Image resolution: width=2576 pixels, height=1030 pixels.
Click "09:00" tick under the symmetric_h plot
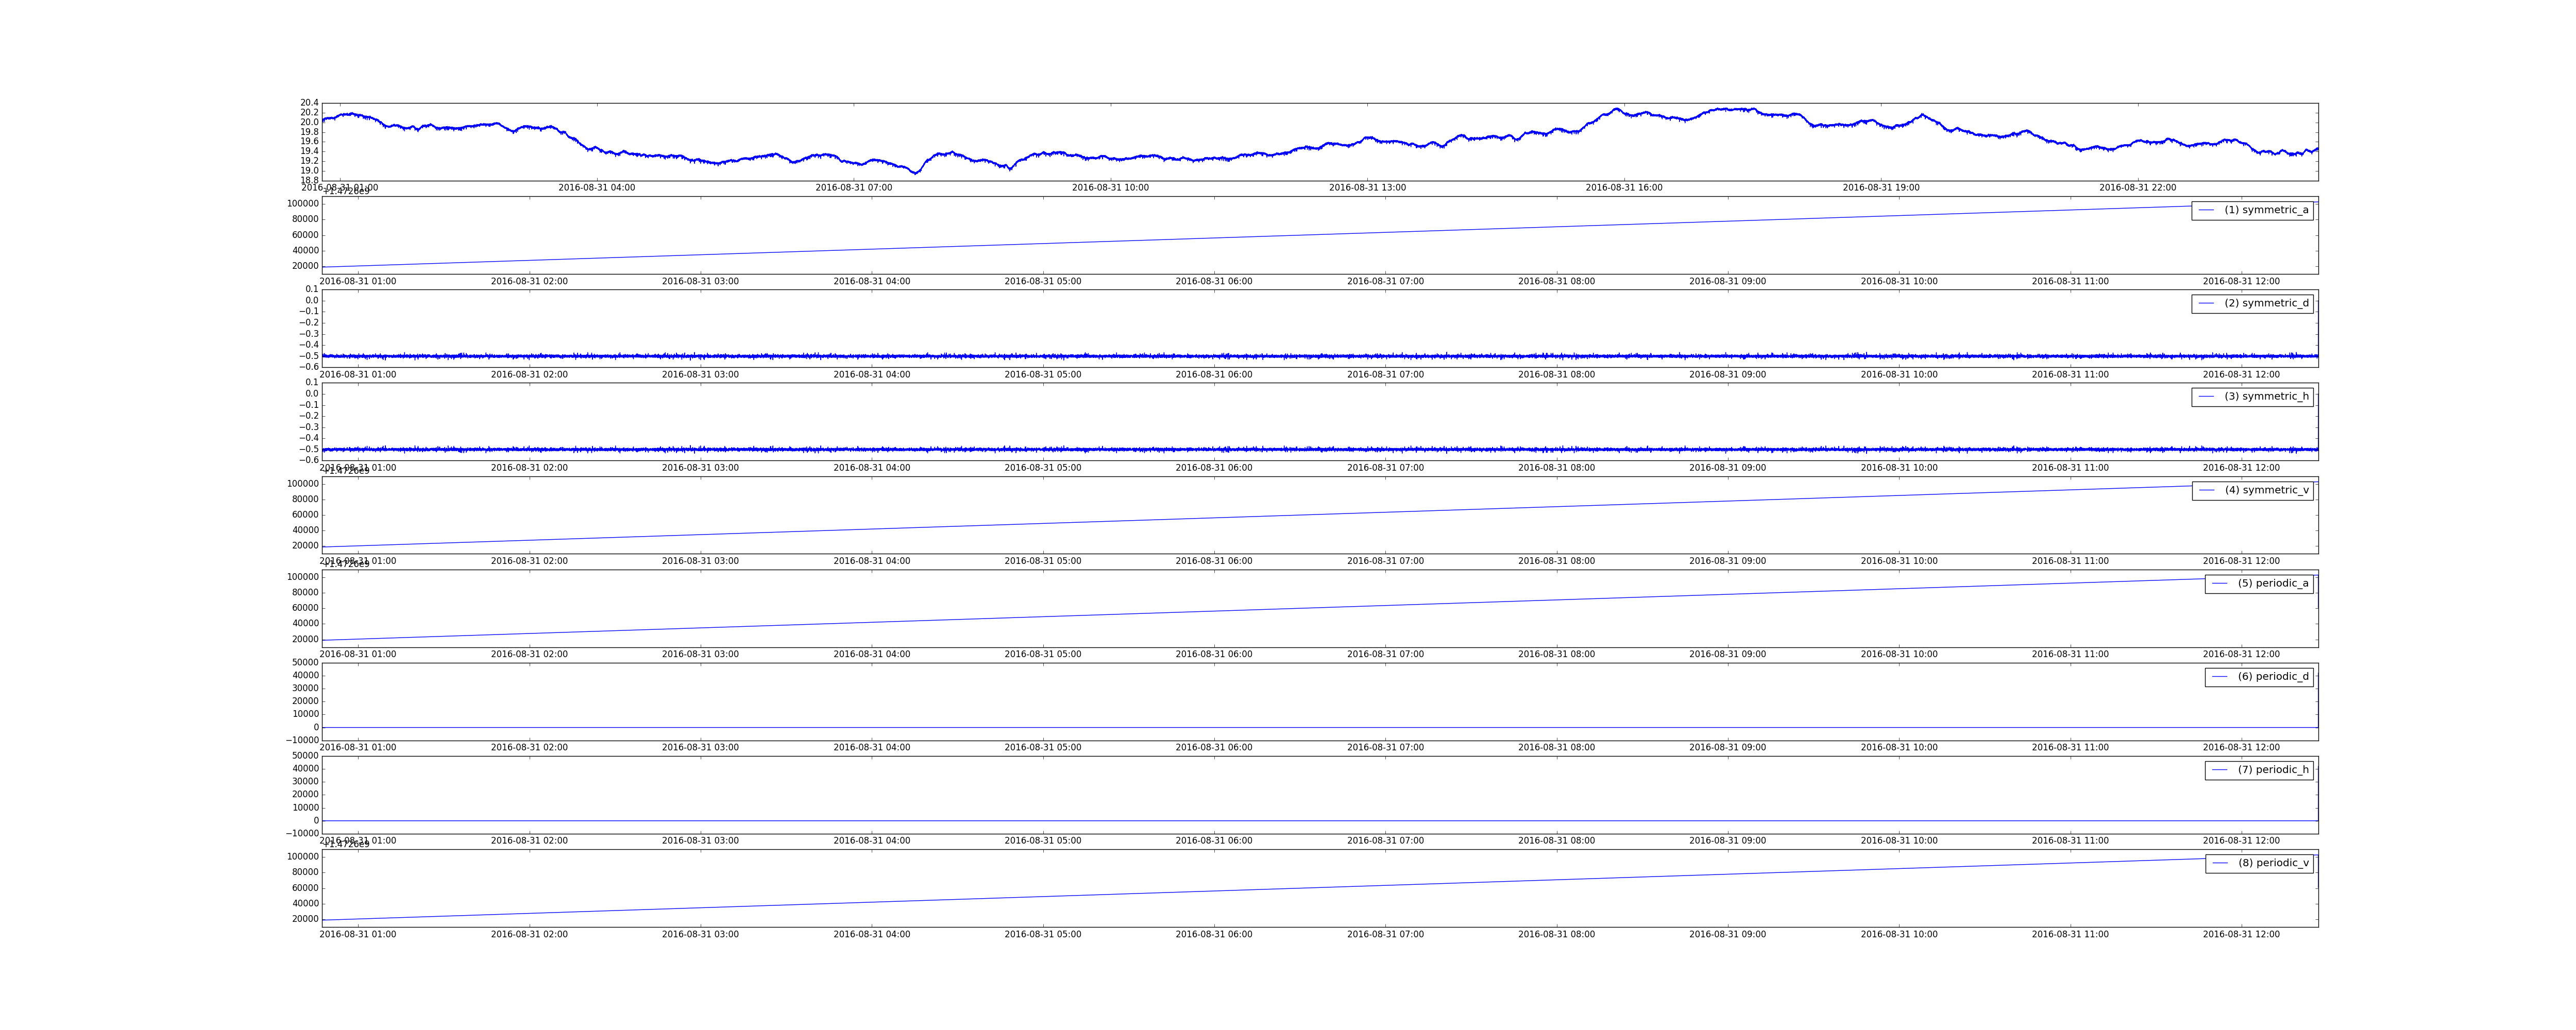1728,468
